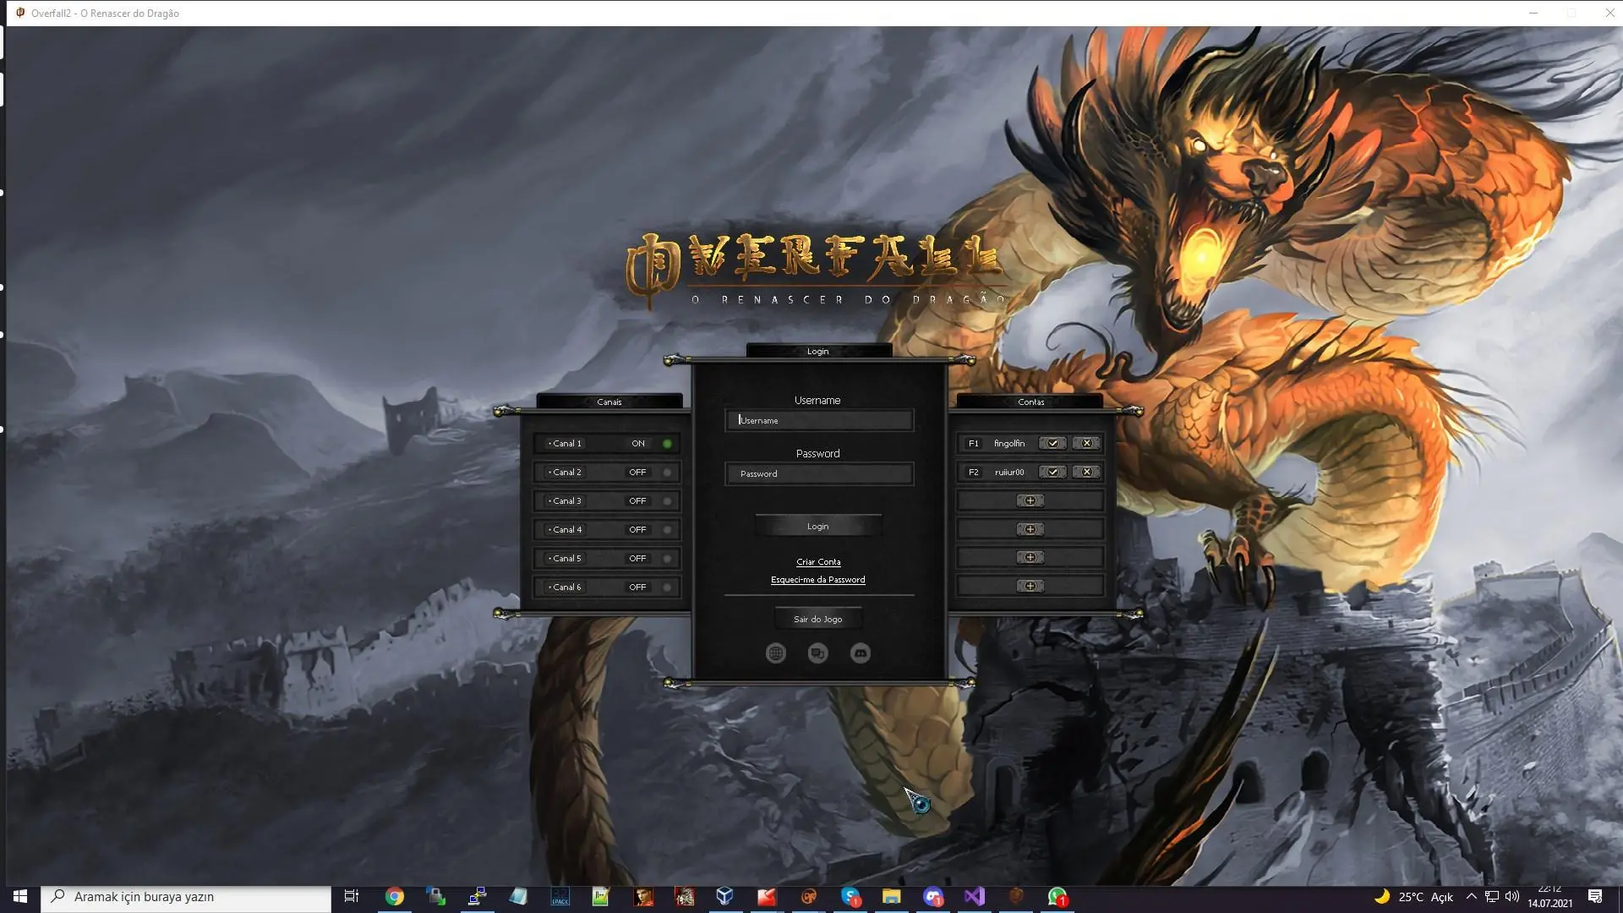This screenshot has height=913, width=1623.
Task: Load saved account ruiiur00 with checkmark
Action: click(1052, 472)
